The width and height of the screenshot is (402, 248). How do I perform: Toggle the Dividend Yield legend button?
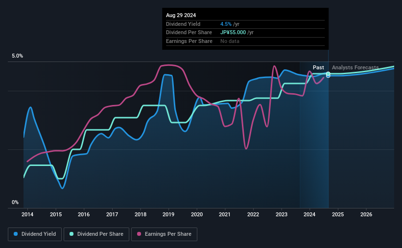click(x=35, y=234)
